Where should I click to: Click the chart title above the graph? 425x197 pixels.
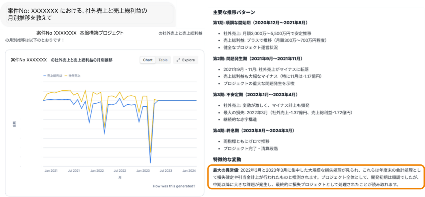pos(62,60)
